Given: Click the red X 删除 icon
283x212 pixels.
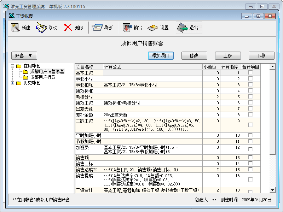Looking at the screenshot, I should point(68,28).
